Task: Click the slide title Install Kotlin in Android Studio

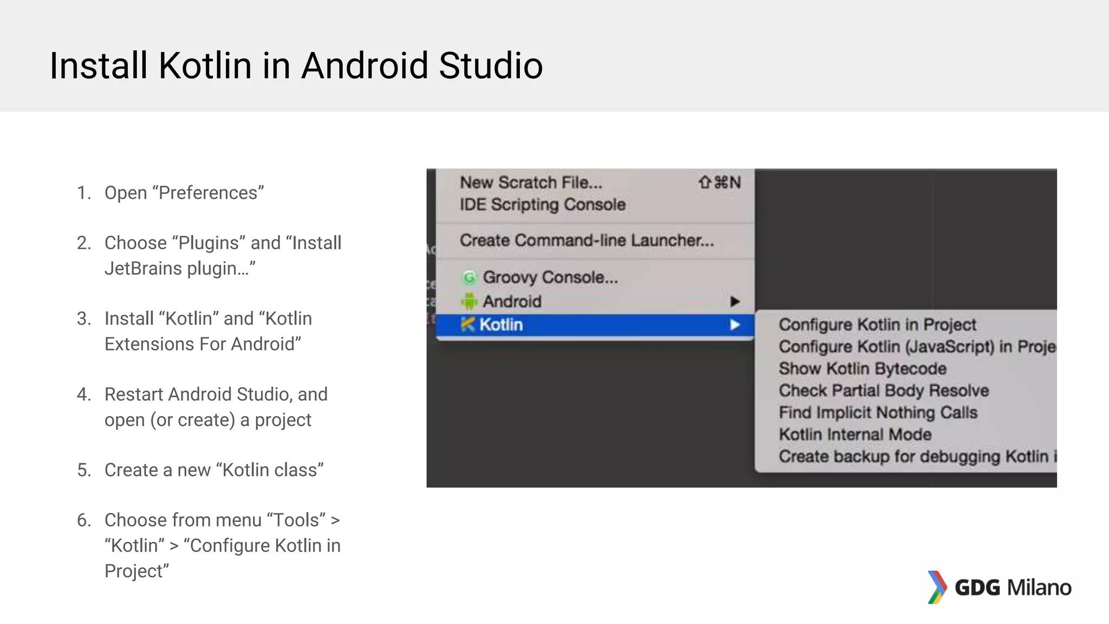Action: tap(296, 66)
